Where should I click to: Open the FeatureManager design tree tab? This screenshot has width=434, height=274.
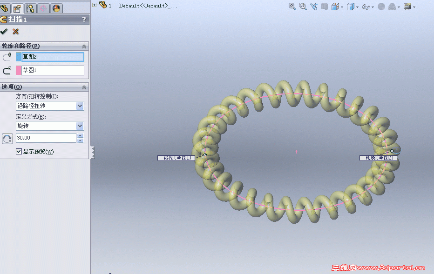(x=5, y=8)
